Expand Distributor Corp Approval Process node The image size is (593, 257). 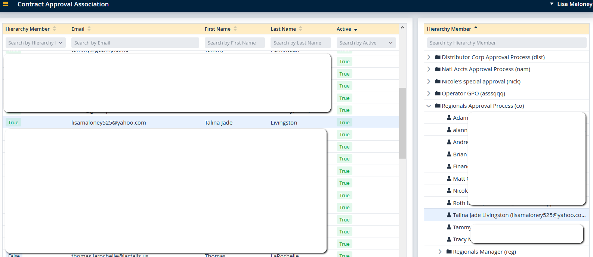429,57
